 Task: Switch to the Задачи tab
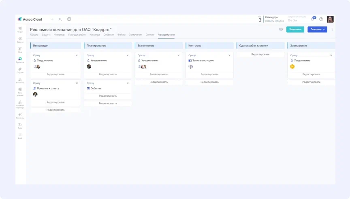[46, 35]
